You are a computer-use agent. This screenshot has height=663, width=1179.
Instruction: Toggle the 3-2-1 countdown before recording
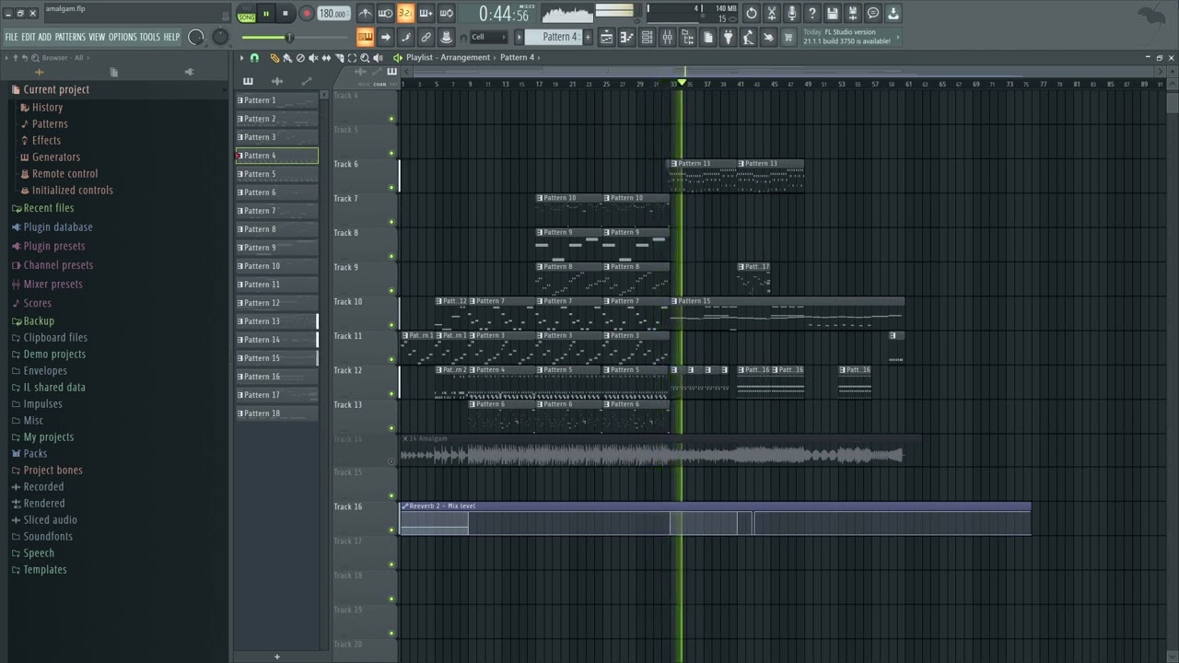coord(405,13)
